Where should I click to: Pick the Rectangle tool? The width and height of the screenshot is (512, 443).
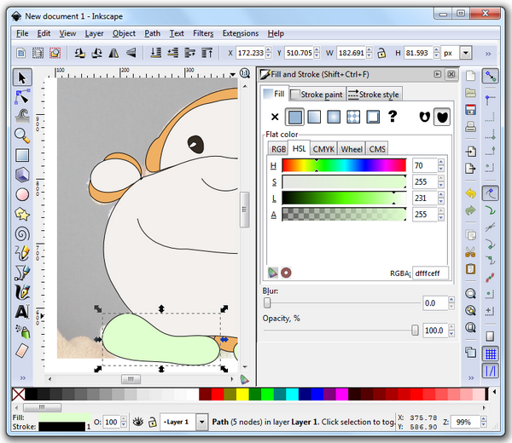tap(22, 155)
